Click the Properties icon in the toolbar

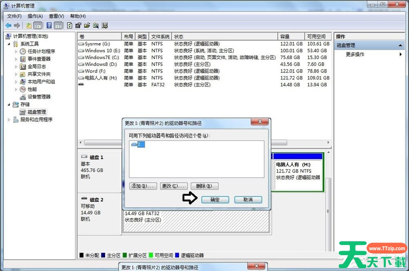pyautogui.click(x=78, y=25)
